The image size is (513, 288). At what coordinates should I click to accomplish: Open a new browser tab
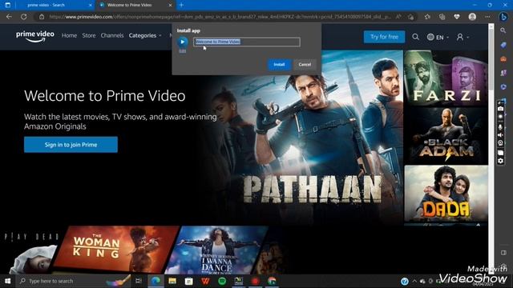(x=181, y=6)
